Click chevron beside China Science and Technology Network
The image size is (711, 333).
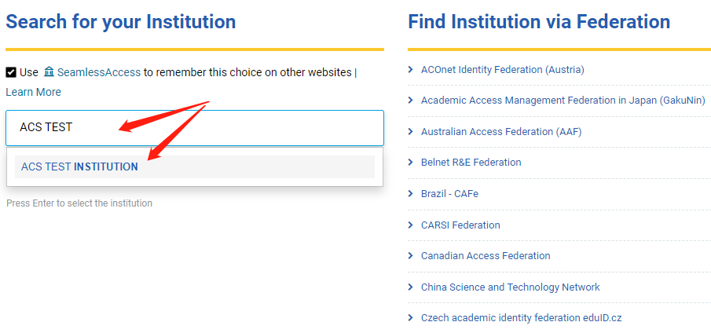(411, 287)
